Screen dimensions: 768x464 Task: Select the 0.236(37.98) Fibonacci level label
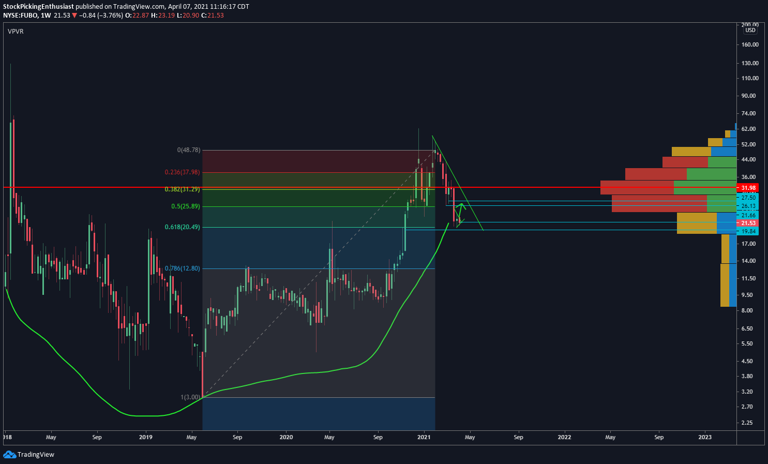(183, 172)
